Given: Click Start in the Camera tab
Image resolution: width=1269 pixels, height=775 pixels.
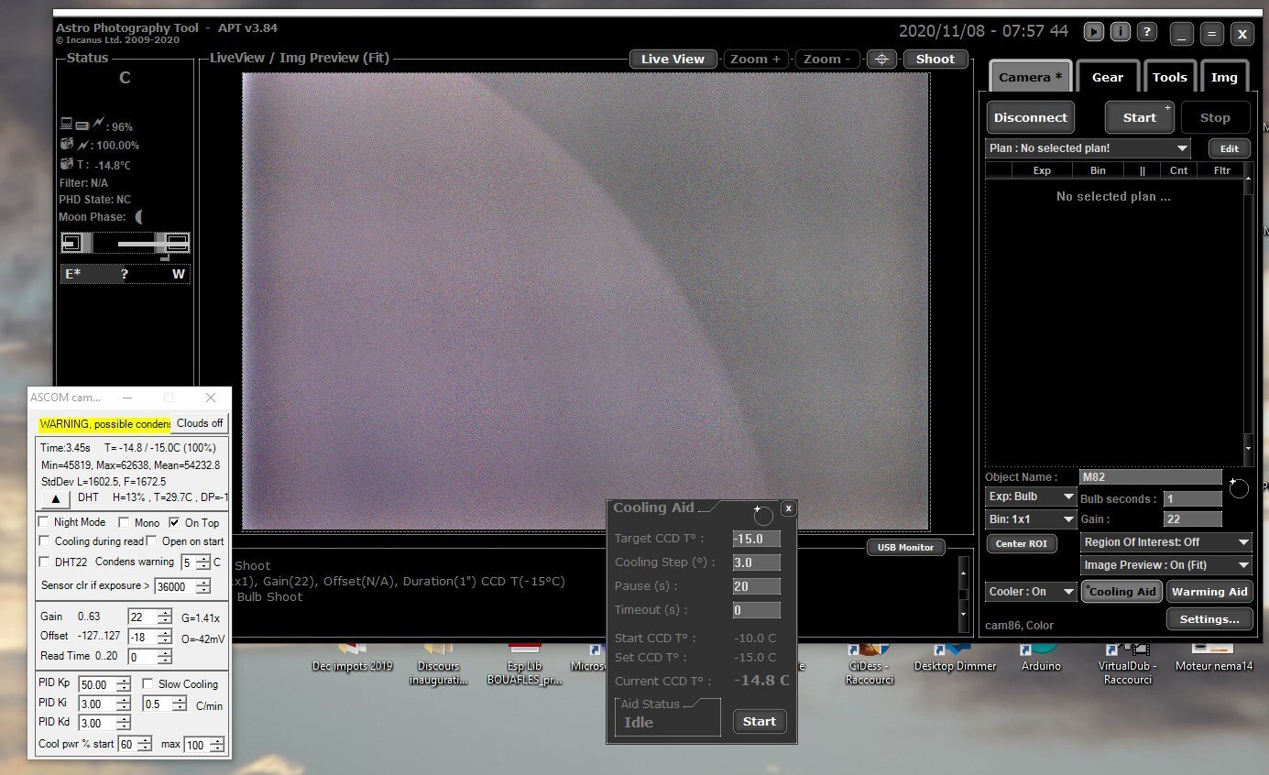Looking at the screenshot, I should [x=1140, y=117].
